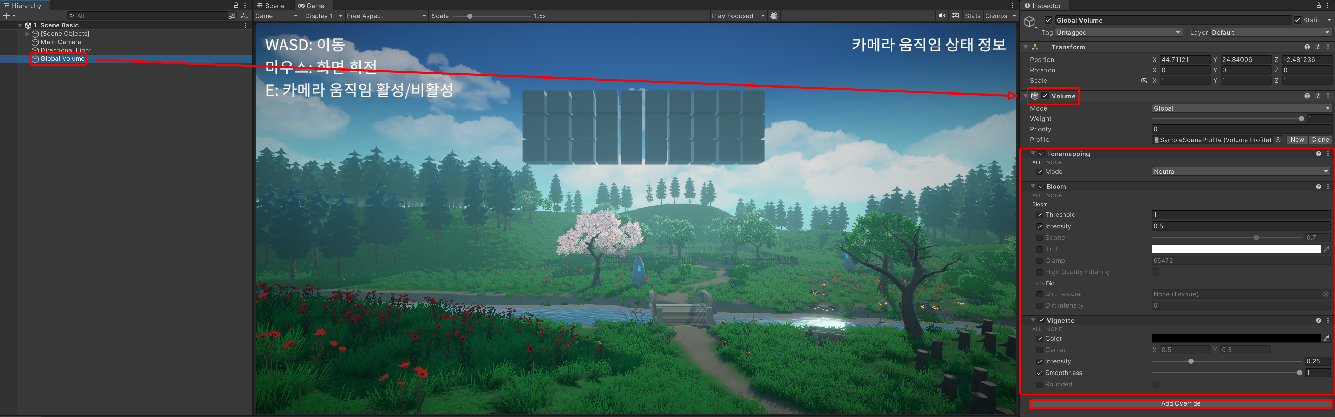Toggle the Static checkbox
This screenshot has width=1335, height=417.
1298,20
